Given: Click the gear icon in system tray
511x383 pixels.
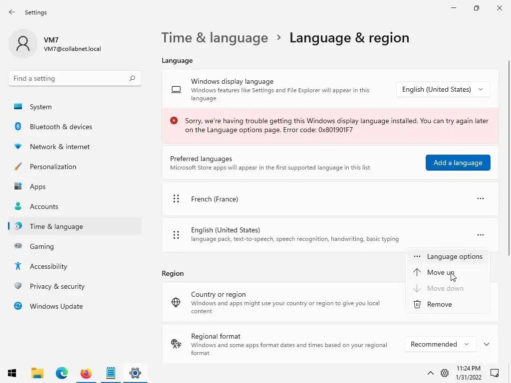Looking at the screenshot, I should [x=445, y=373].
